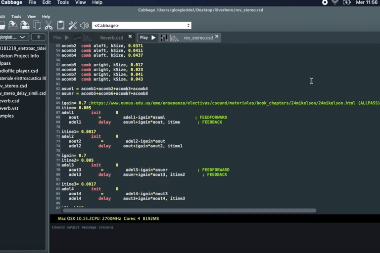380x253 pixels.
Task: Click the open folder toolbar icon
Action: (x=2, y=25)
